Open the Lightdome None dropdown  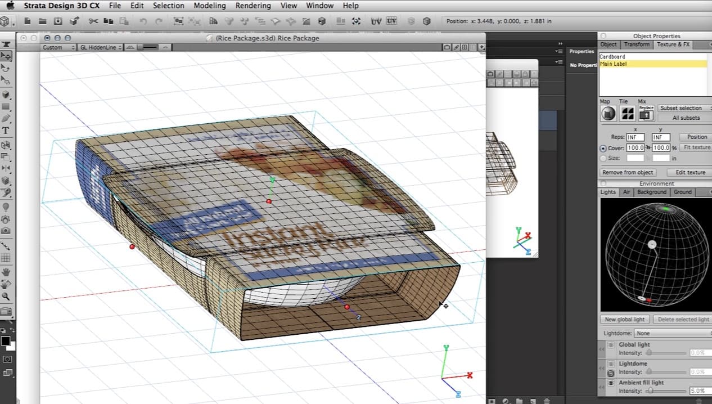pos(673,333)
